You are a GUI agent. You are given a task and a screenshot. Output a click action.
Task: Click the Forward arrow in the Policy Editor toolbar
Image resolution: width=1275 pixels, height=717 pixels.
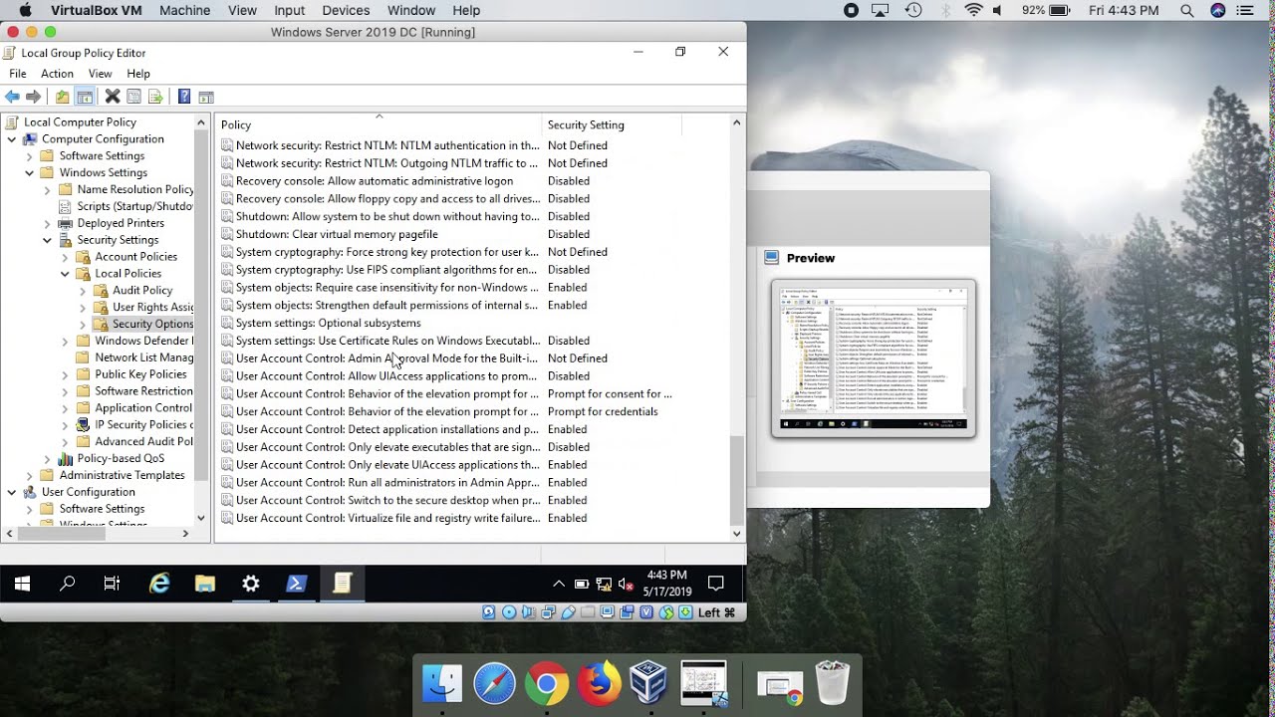34,97
